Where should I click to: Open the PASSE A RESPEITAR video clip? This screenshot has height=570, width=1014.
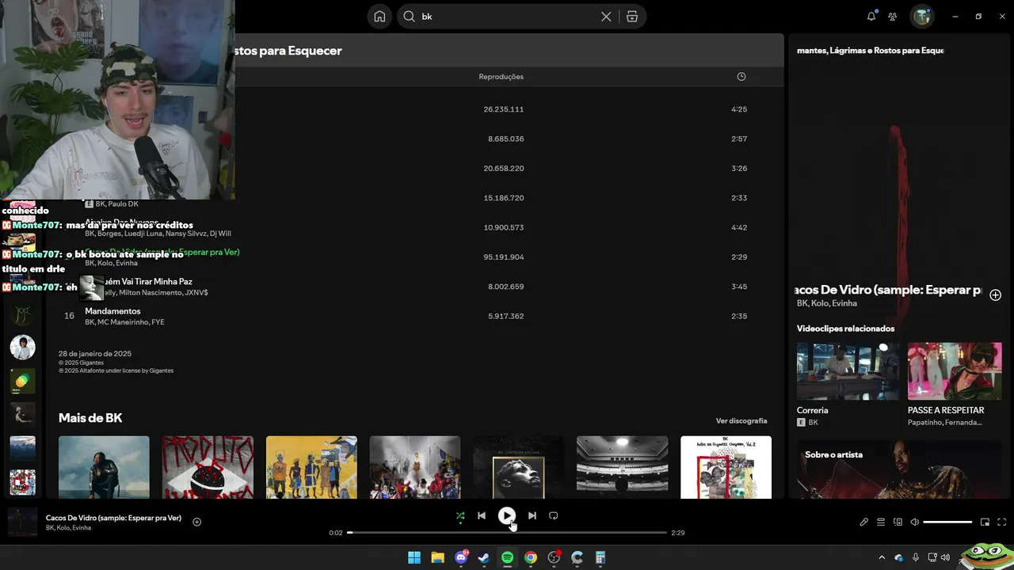point(955,370)
